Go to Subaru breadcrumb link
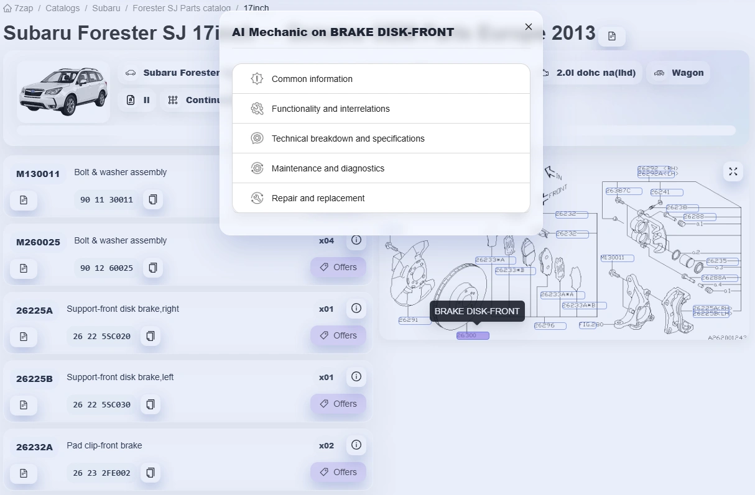The height and width of the screenshot is (495, 755). [x=106, y=8]
